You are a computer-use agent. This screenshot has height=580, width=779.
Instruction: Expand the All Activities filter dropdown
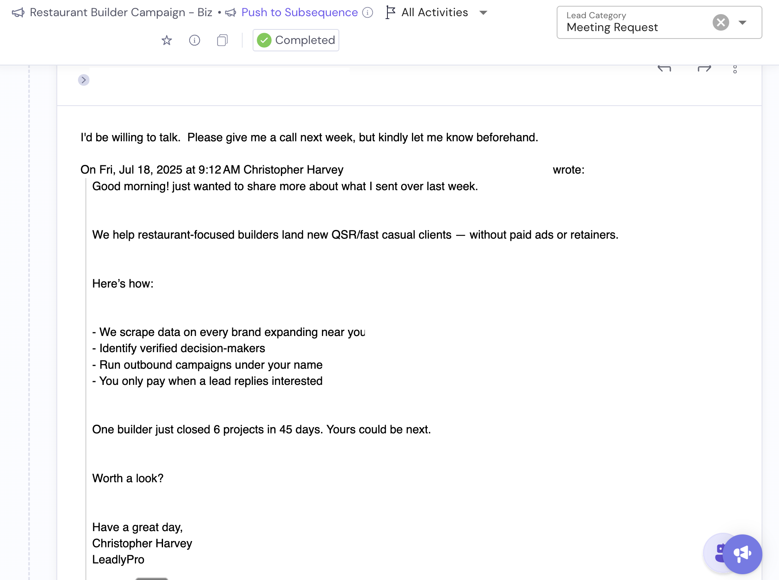[x=483, y=12]
